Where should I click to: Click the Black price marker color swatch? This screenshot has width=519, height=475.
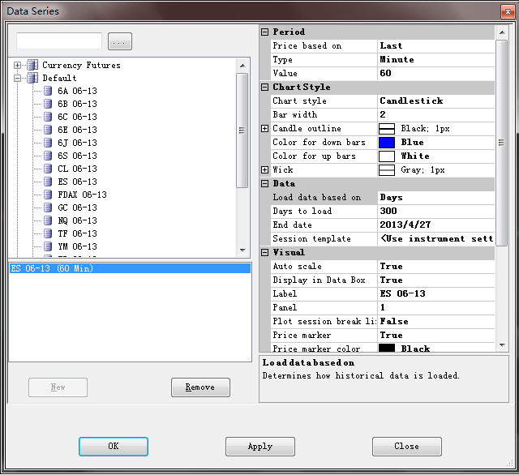(387, 348)
